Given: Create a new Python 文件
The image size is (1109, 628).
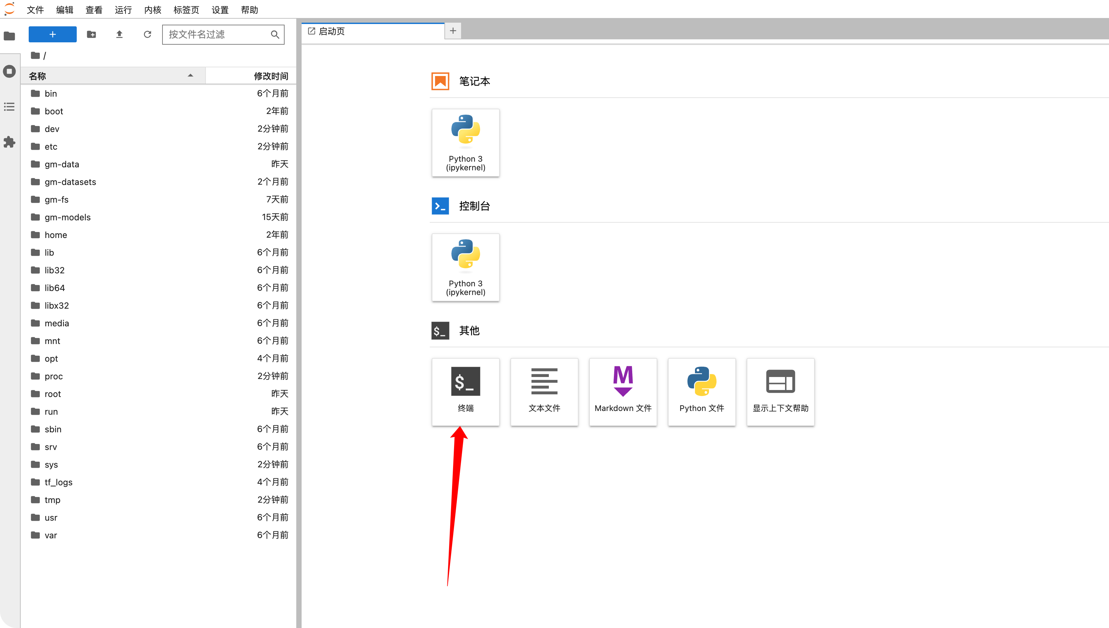Looking at the screenshot, I should (702, 392).
